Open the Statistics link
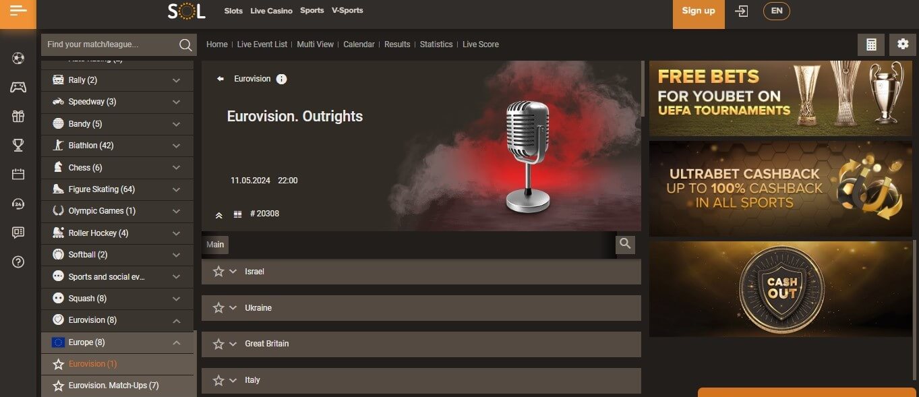Viewport: 919px width, 397px height. pos(436,44)
